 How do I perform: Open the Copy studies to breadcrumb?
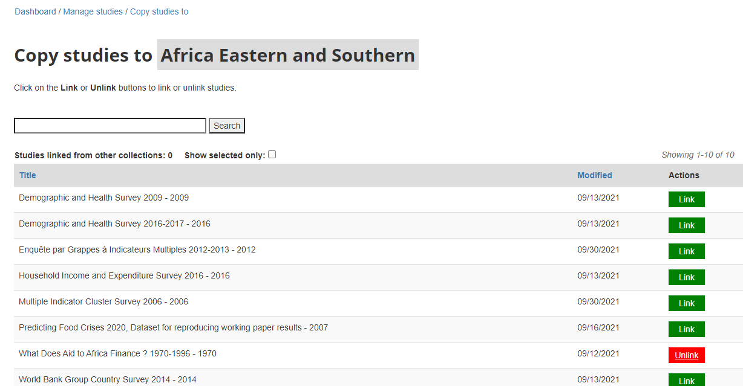(159, 11)
